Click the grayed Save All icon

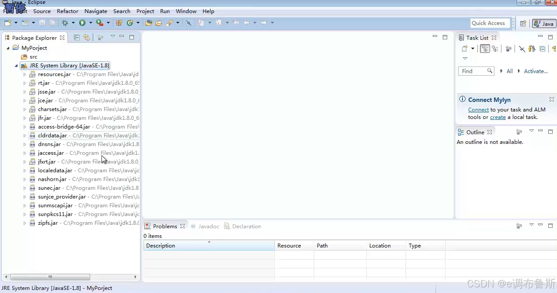[53, 23]
